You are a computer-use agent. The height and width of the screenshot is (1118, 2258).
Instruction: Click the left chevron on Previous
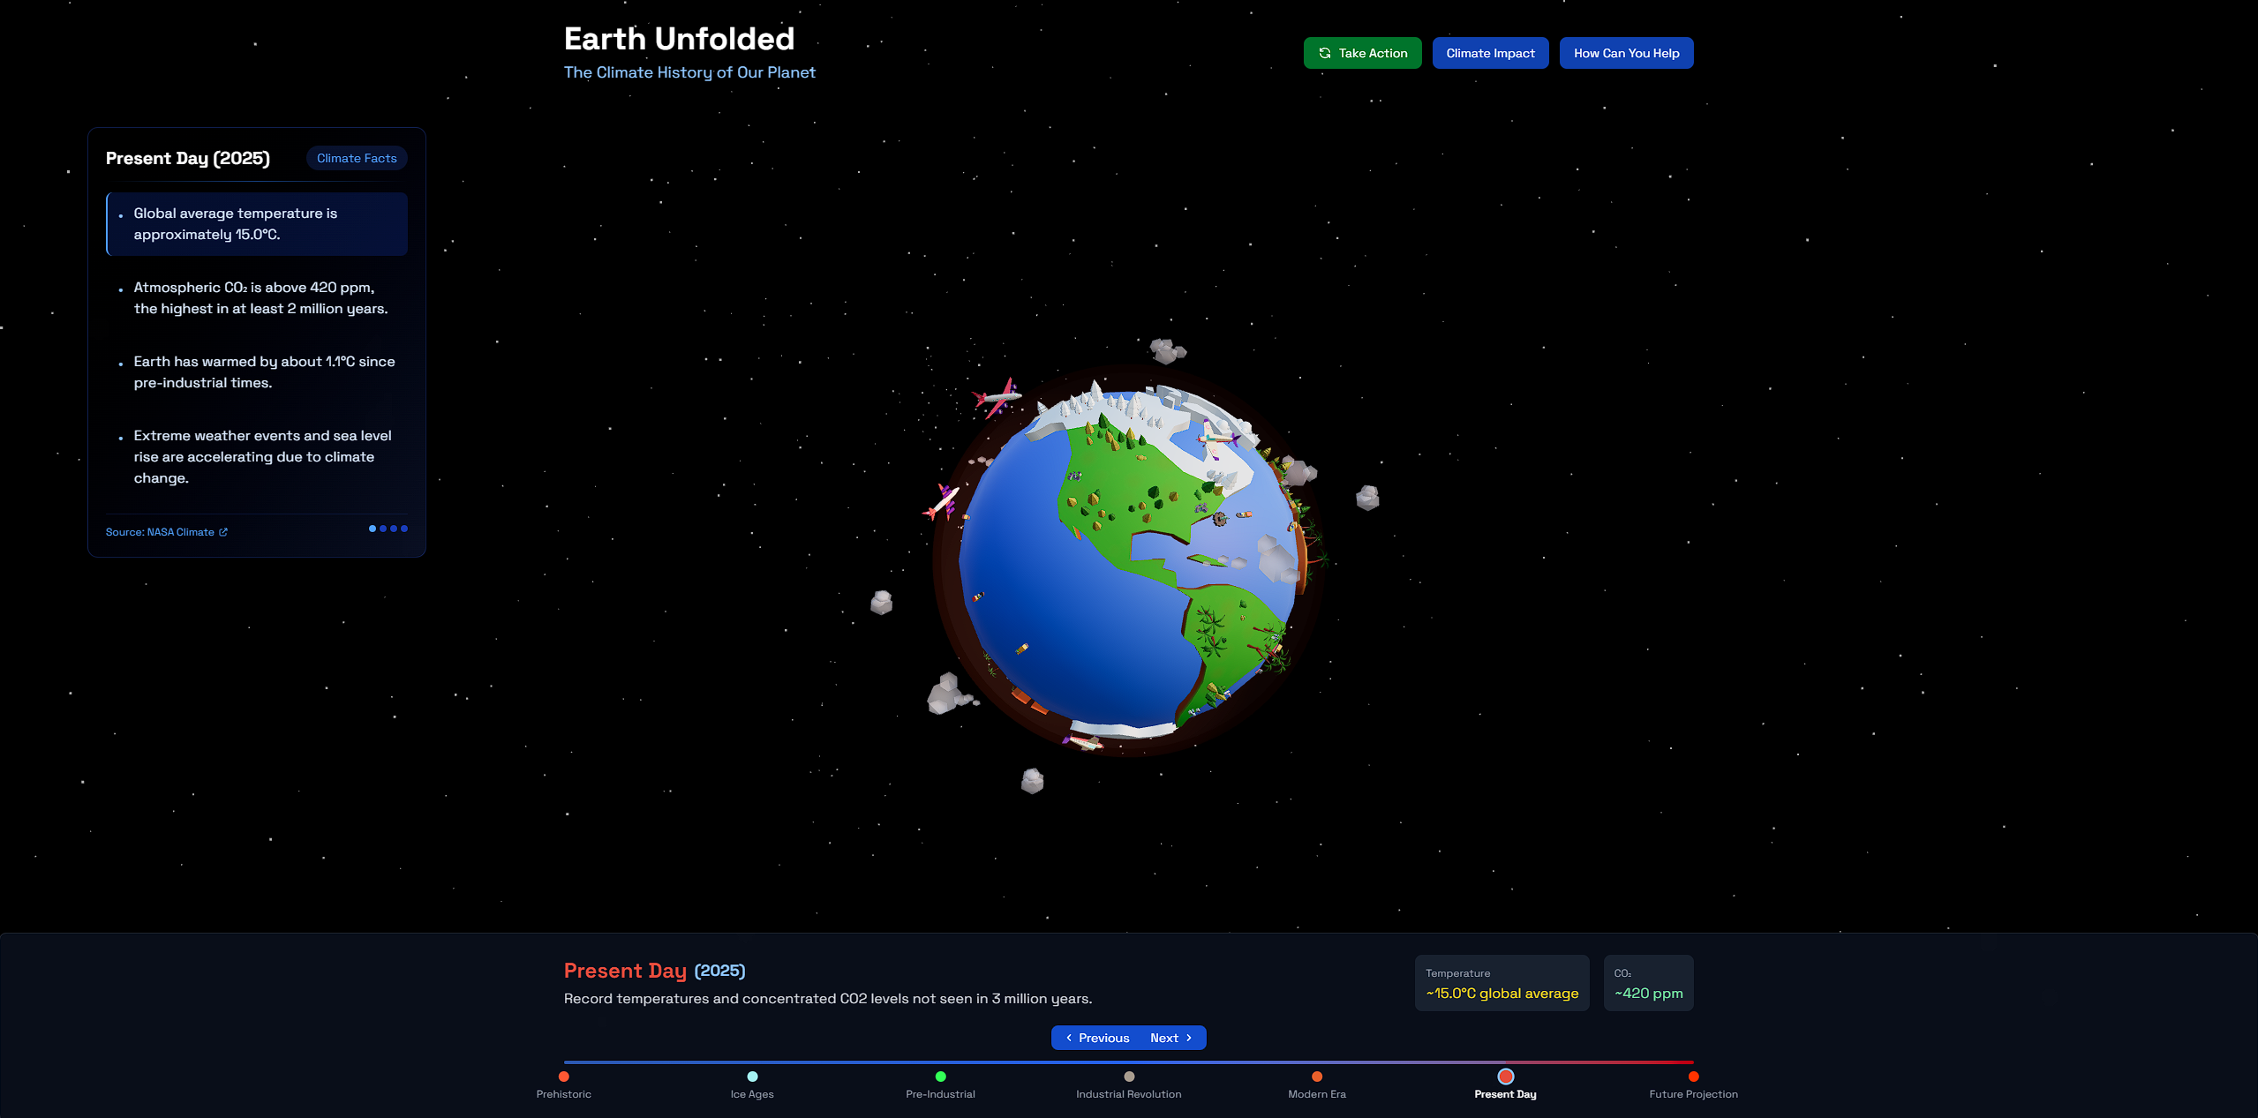pos(1069,1038)
